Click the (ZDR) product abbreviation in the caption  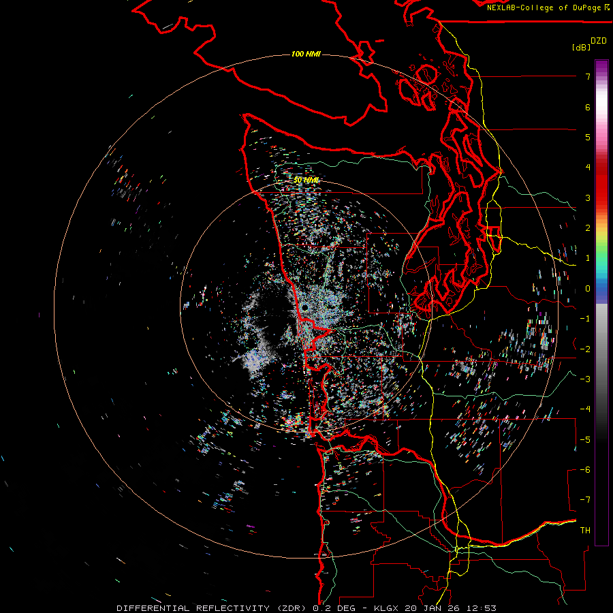pos(293,608)
